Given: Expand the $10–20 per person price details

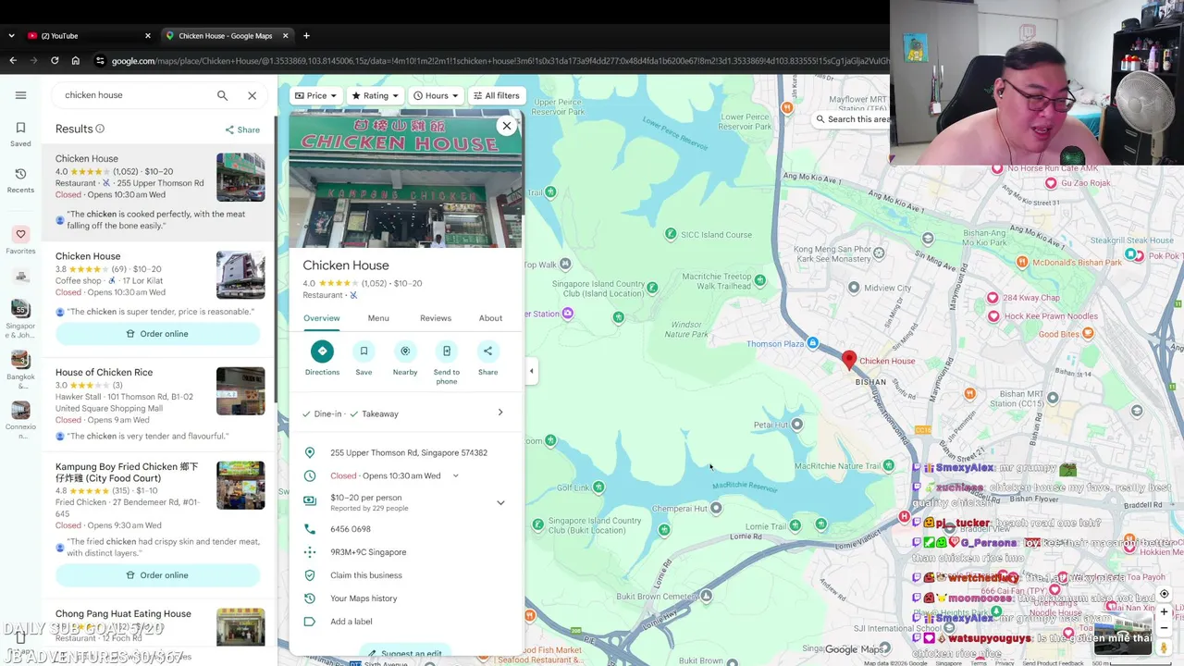Looking at the screenshot, I should (500, 503).
